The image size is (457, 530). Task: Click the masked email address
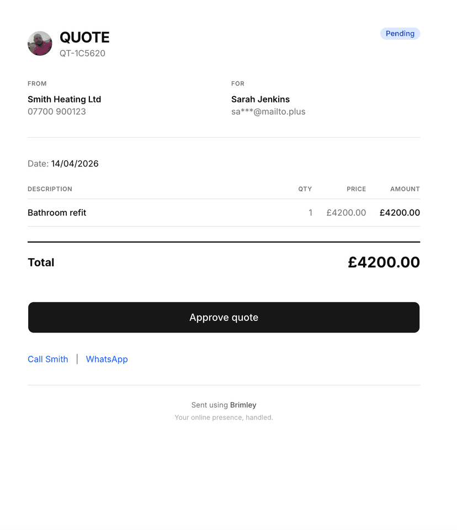[268, 111]
